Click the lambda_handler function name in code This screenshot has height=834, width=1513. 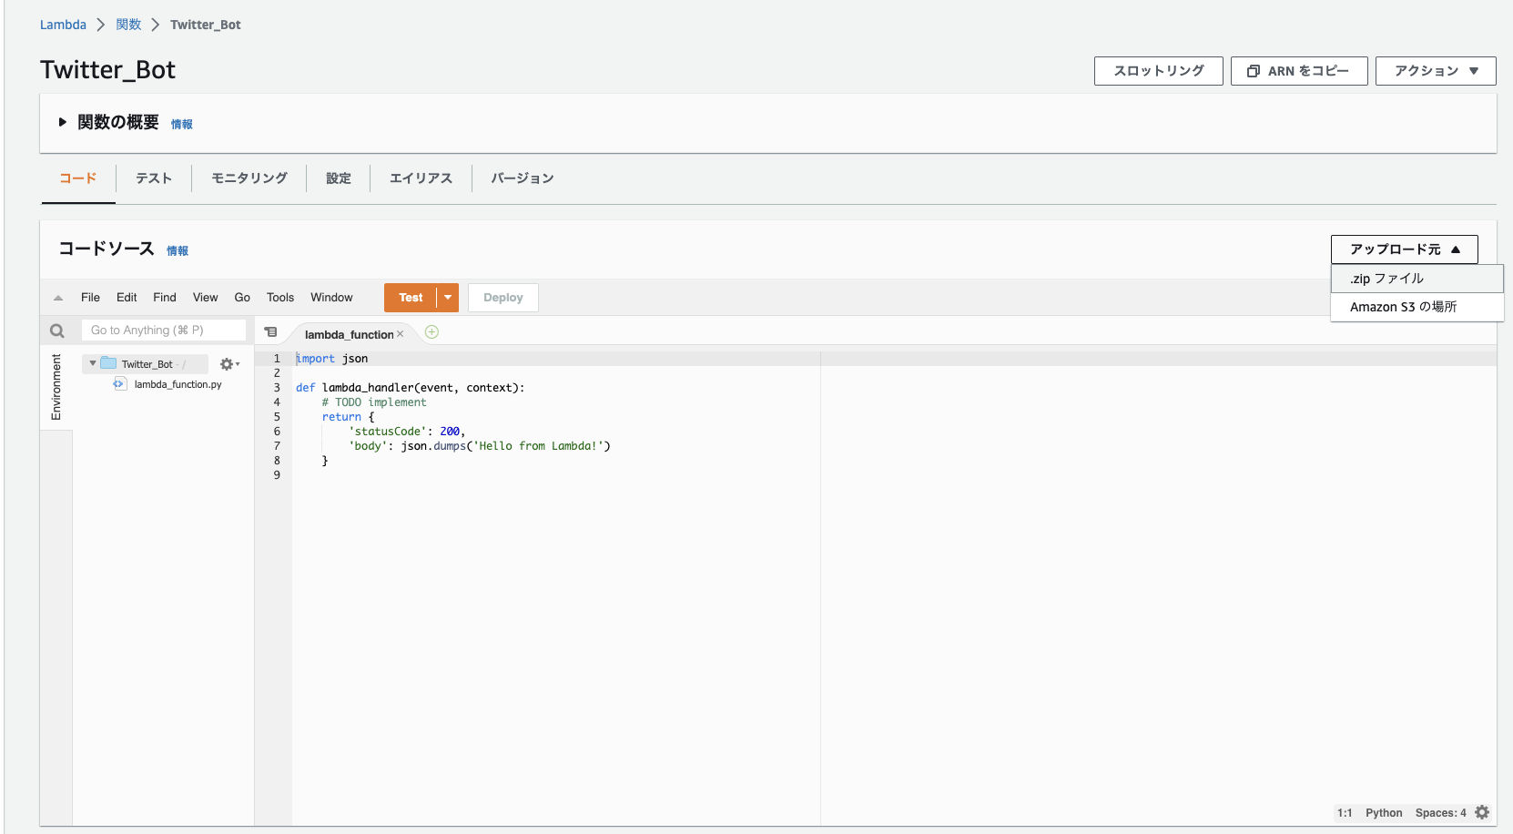(x=368, y=388)
